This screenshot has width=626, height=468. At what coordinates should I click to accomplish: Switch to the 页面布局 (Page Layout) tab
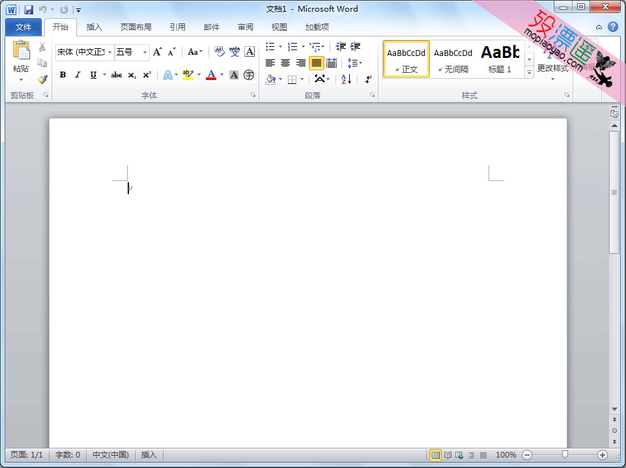point(135,27)
